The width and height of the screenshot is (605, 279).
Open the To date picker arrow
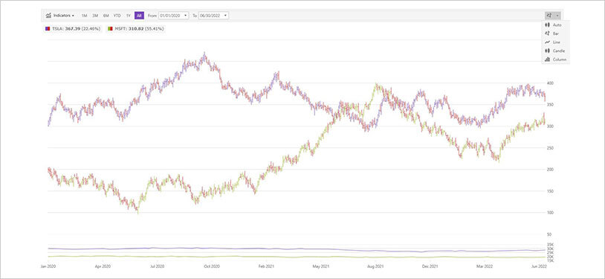coord(226,16)
